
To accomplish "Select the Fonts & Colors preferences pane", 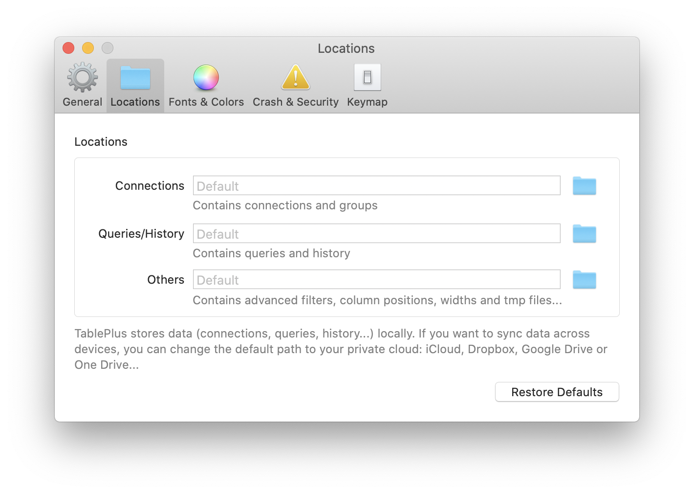I will (206, 86).
